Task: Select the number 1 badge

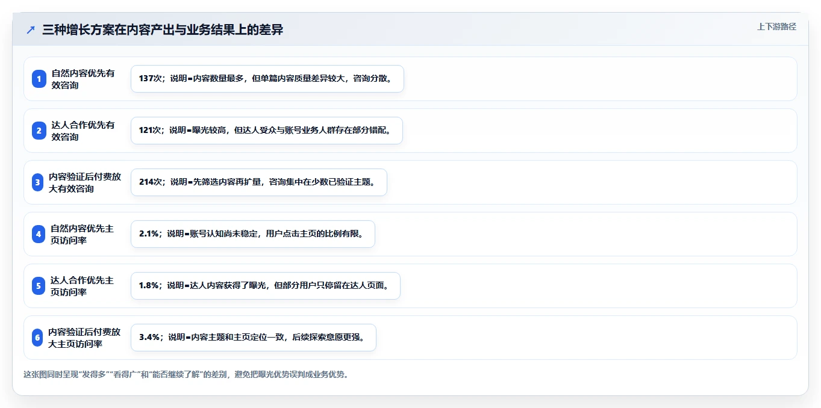Action: (x=39, y=79)
